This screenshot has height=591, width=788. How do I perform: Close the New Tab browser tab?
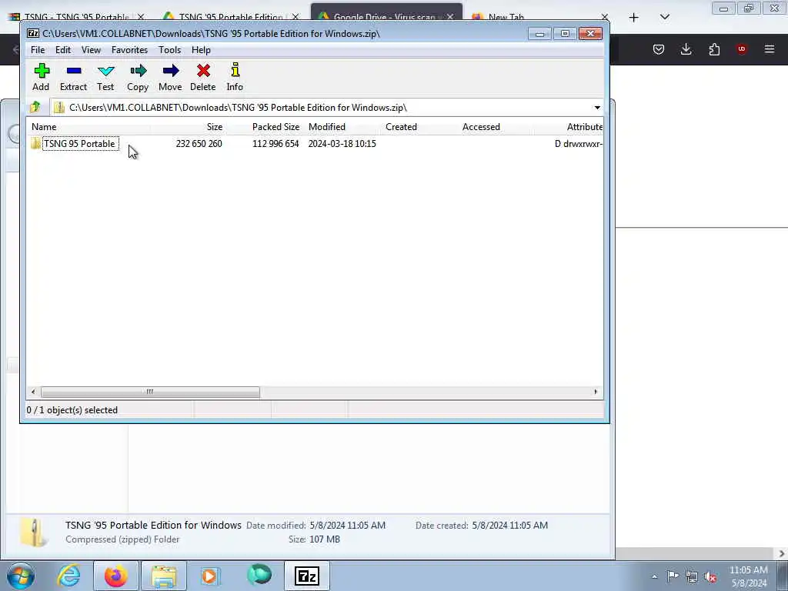coord(605,17)
